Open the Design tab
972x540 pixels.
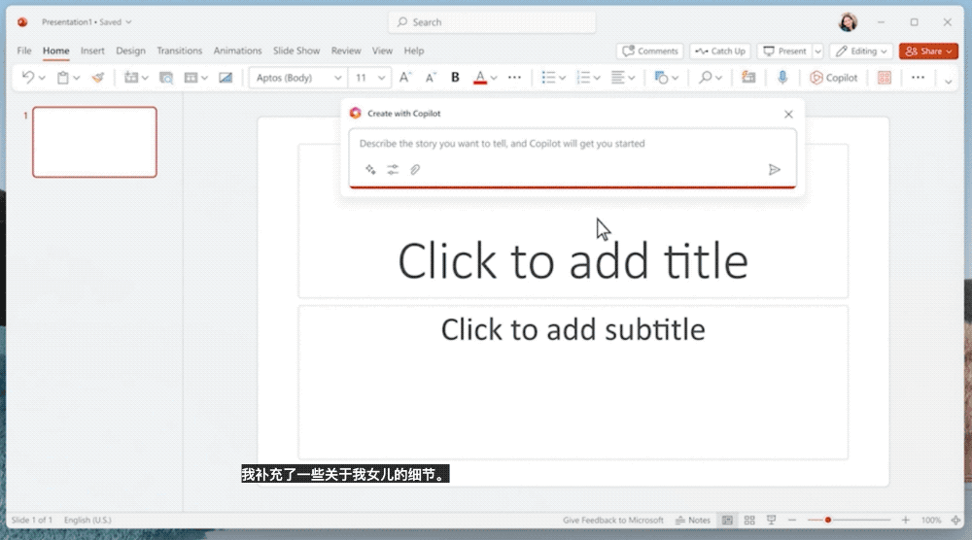point(130,51)
